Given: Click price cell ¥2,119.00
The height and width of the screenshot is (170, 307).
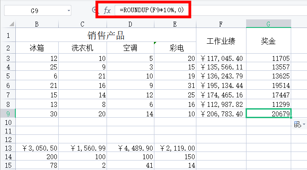Looking at the screenshot, I should pos(175,148).
